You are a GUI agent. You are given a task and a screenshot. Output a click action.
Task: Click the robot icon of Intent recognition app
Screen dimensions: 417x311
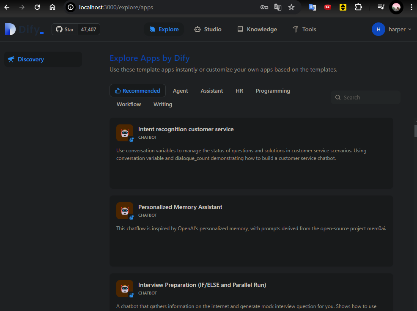(x=125, y=133)
